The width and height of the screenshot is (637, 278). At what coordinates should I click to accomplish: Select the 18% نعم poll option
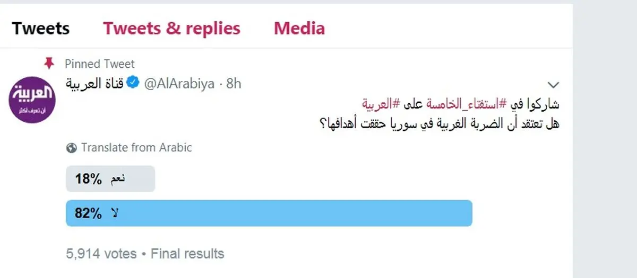[x=110, y=179]
